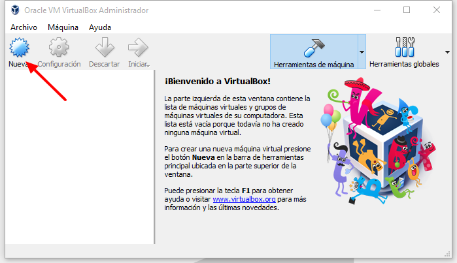
Task: Expand Herramientas de máquina dropdown arrow
Action: tap(362, 52)
